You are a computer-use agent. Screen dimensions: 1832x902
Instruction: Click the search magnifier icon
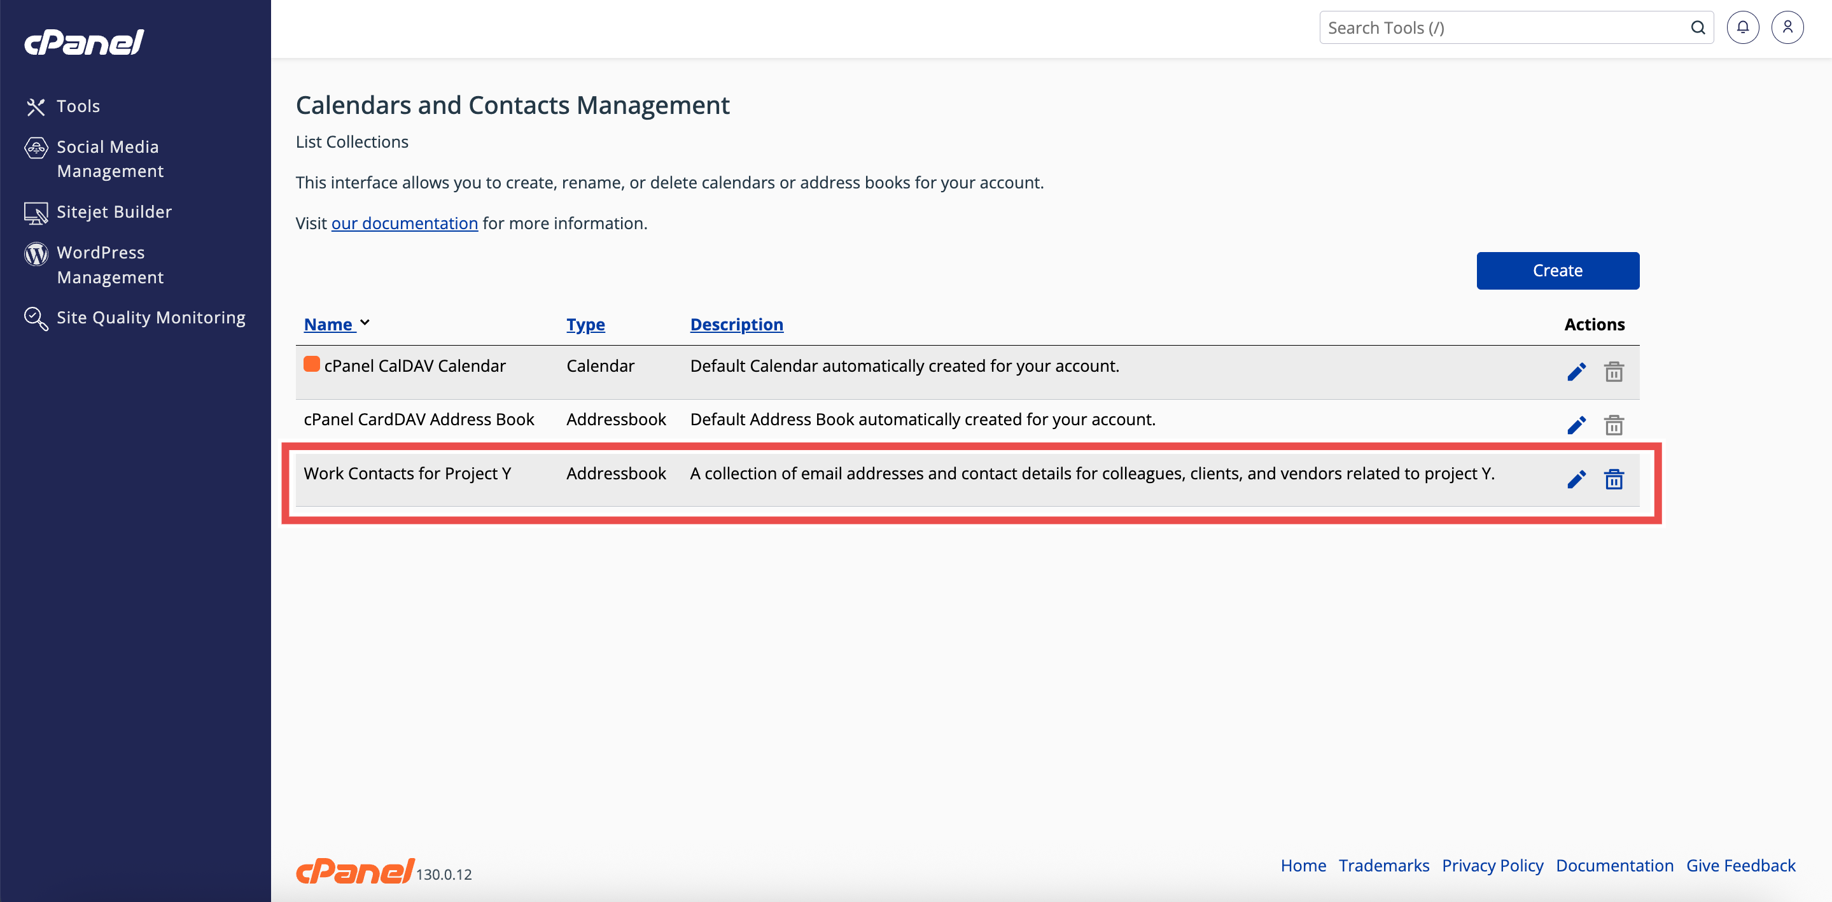click(1698, 28)
